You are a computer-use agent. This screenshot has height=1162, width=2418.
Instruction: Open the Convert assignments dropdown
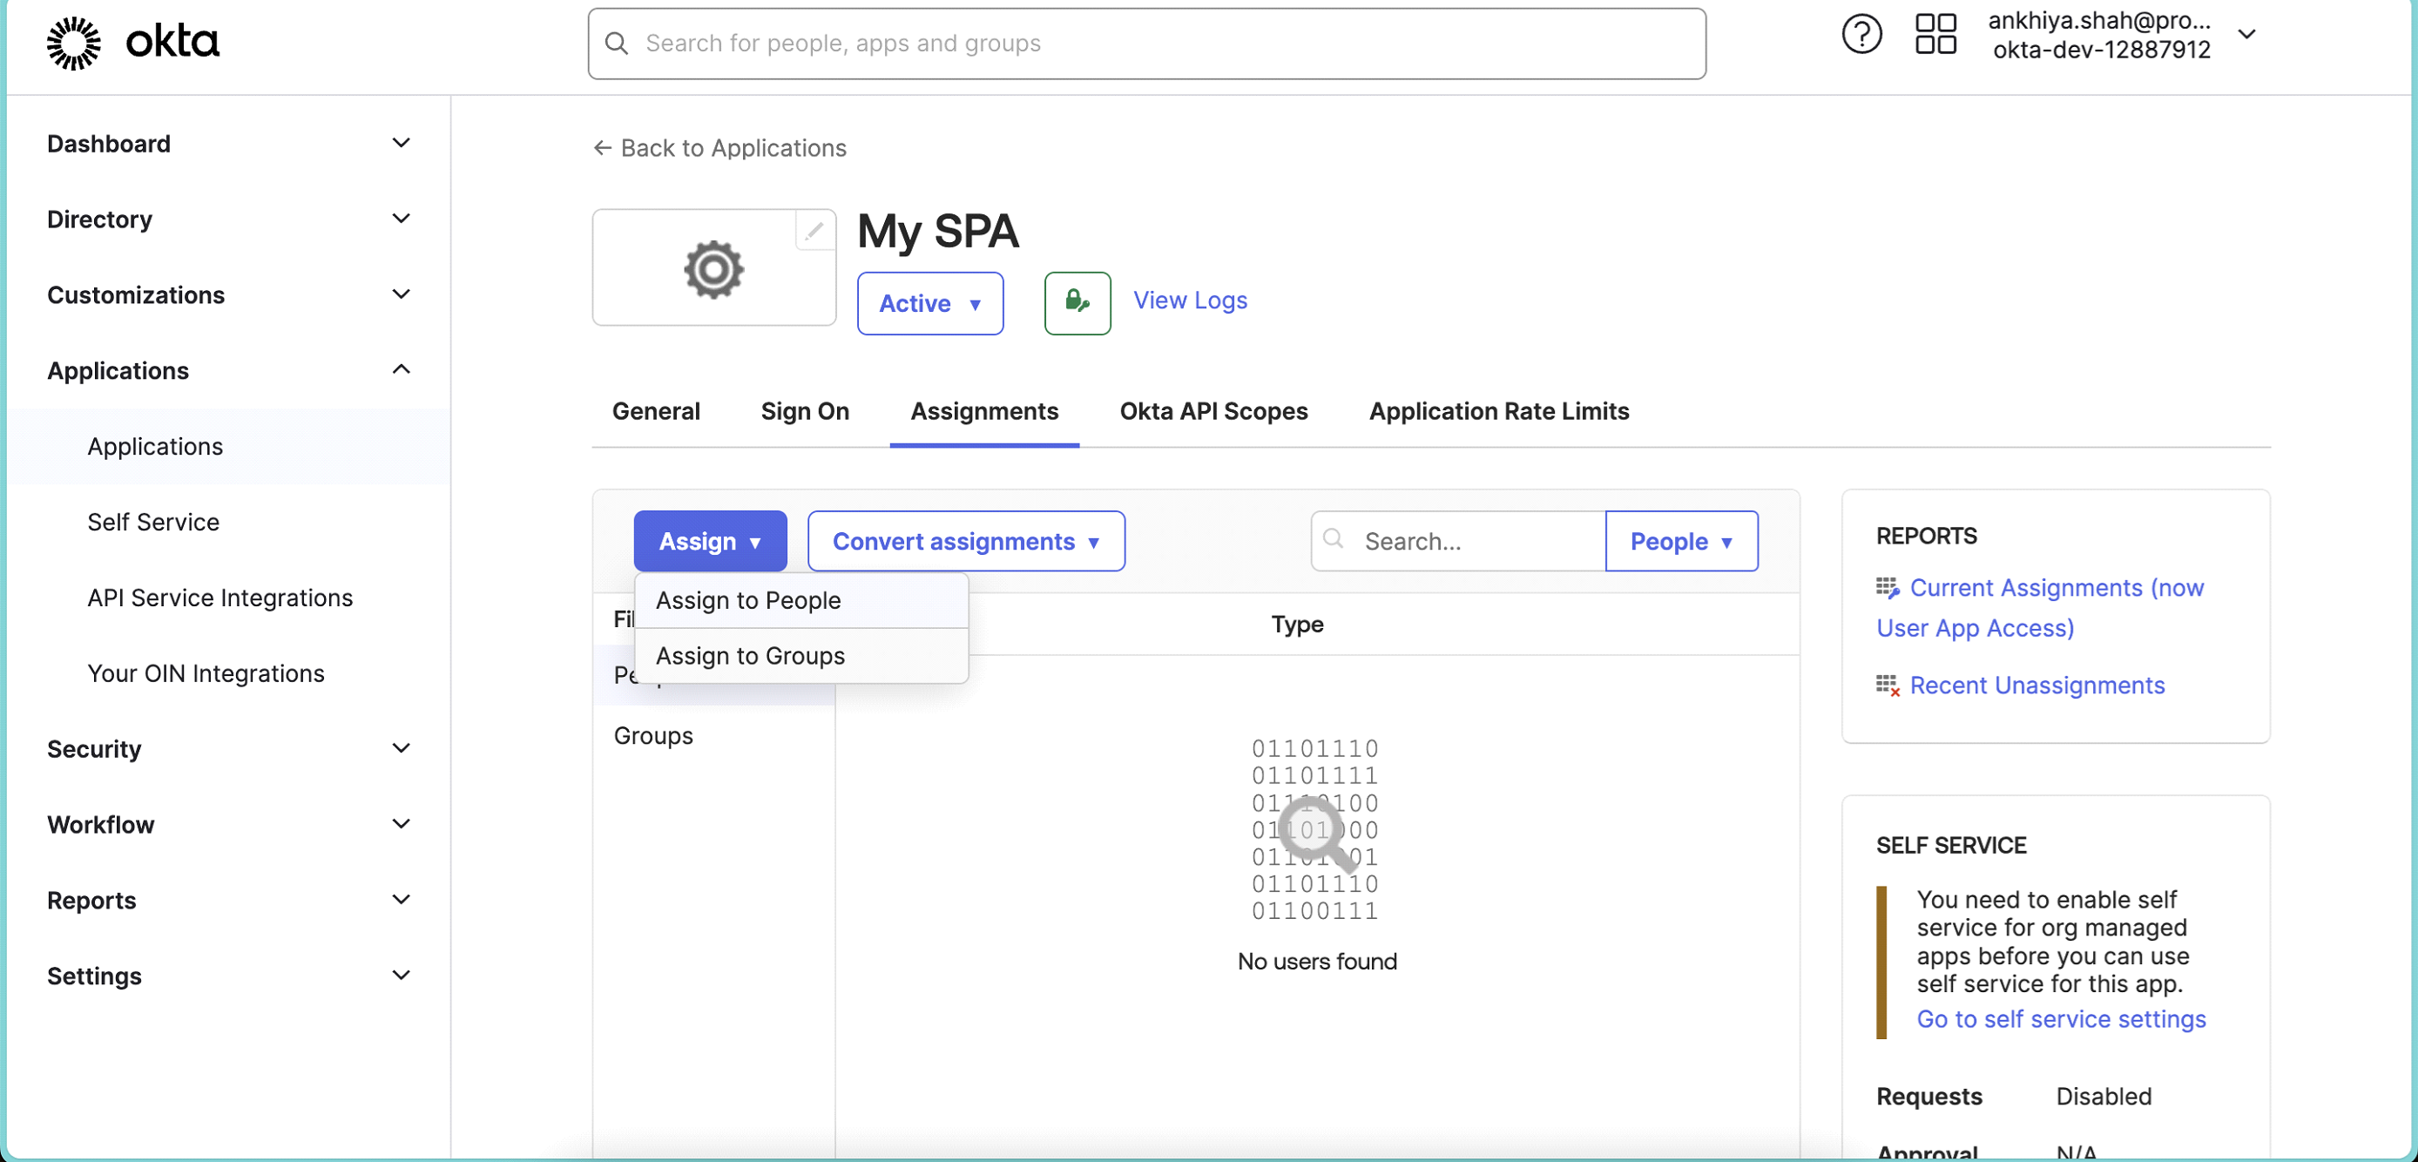point(965,542)
